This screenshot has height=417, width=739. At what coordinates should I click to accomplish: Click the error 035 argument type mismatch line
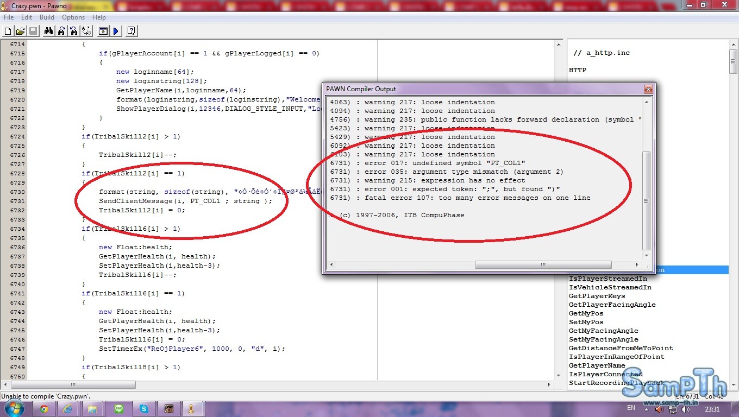(446, 172)
